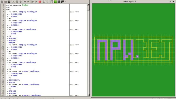Click line 42 'нц пока не сверху свободно'
176x99 pixels.
coord(25,95)
